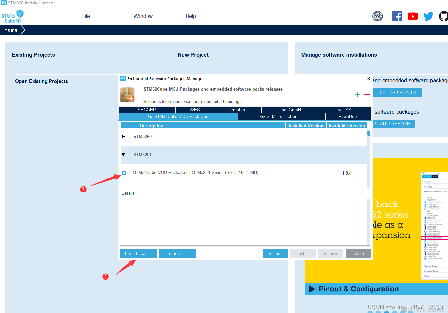Switch to the portGmbH tab
This screenshot has width=448, height=313.
coord(291,110)
